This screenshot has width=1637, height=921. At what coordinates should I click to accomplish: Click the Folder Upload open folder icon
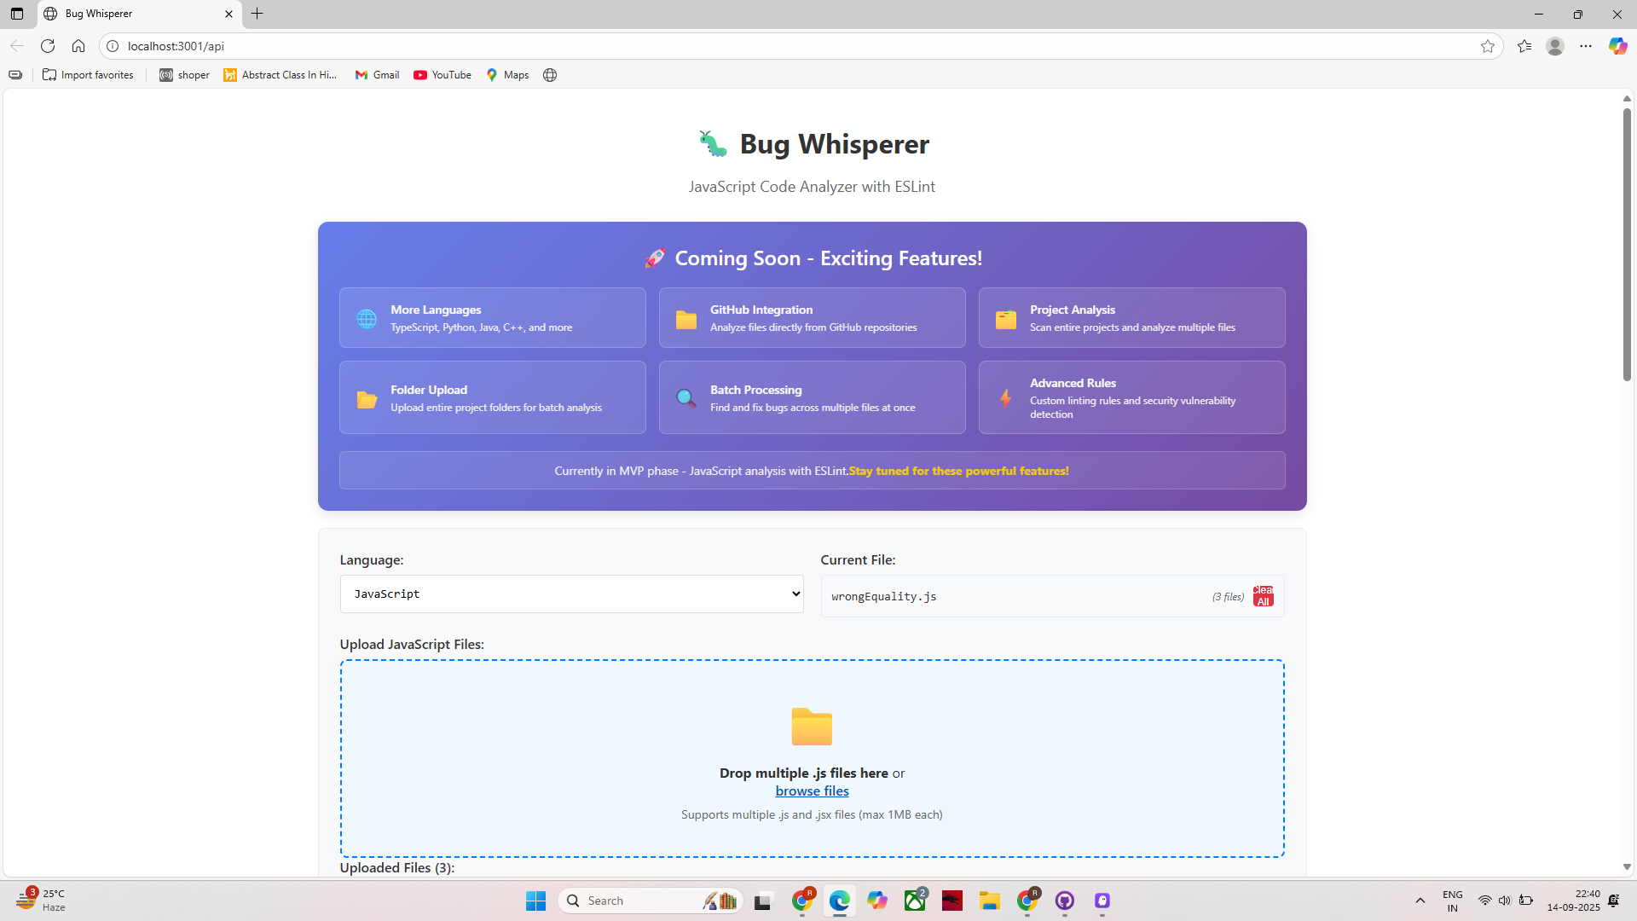coord(367,398)
